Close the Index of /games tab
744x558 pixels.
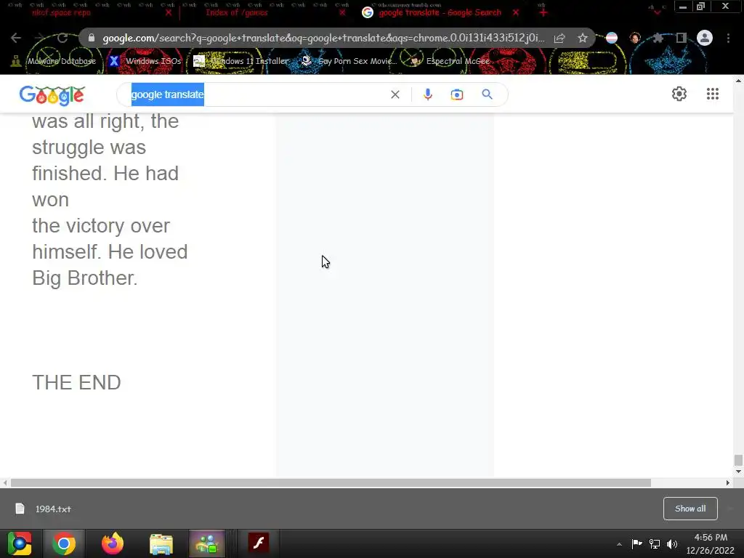[x=342, y=12]
